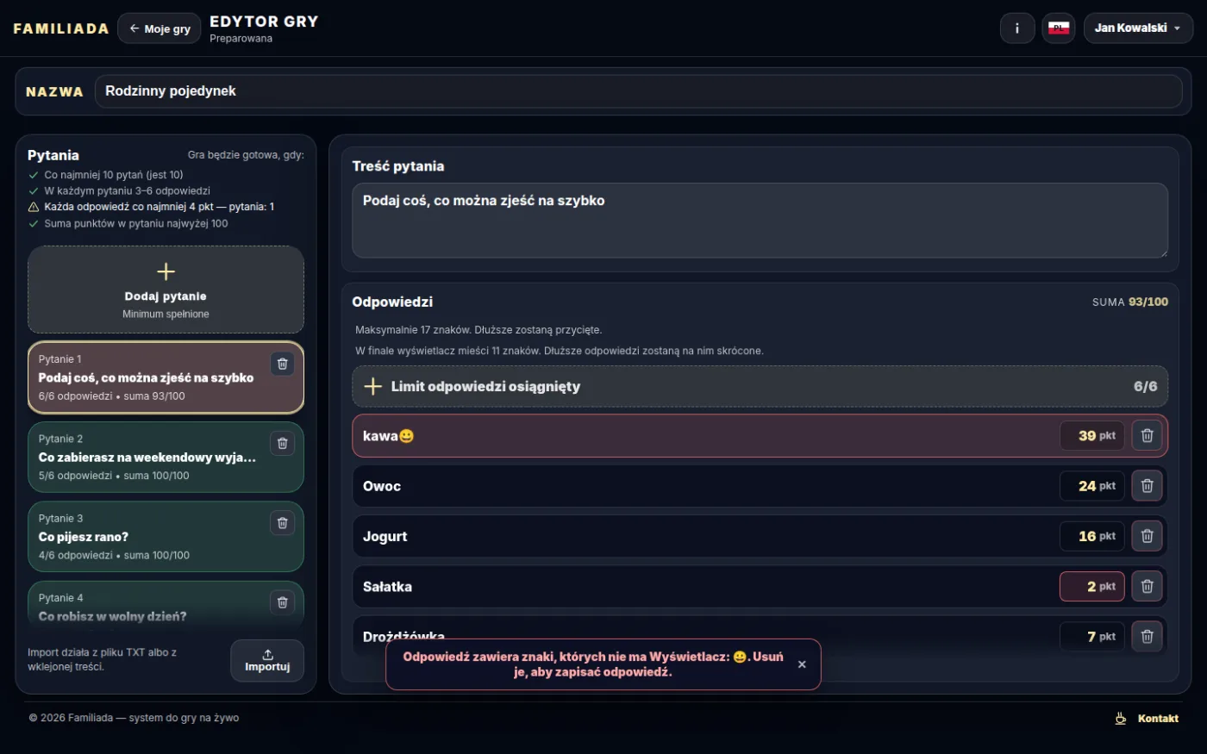The width and height of the screenshot is (1207, 754).
Task: Delete question Pytanie 3 with trash icon
Action: (282, 523)
